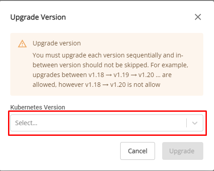Click the 'allowed, however v1.18' text

(x=67, y=85)
